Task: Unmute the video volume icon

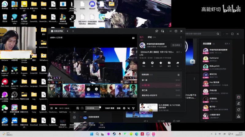Action: click(129, 108)
